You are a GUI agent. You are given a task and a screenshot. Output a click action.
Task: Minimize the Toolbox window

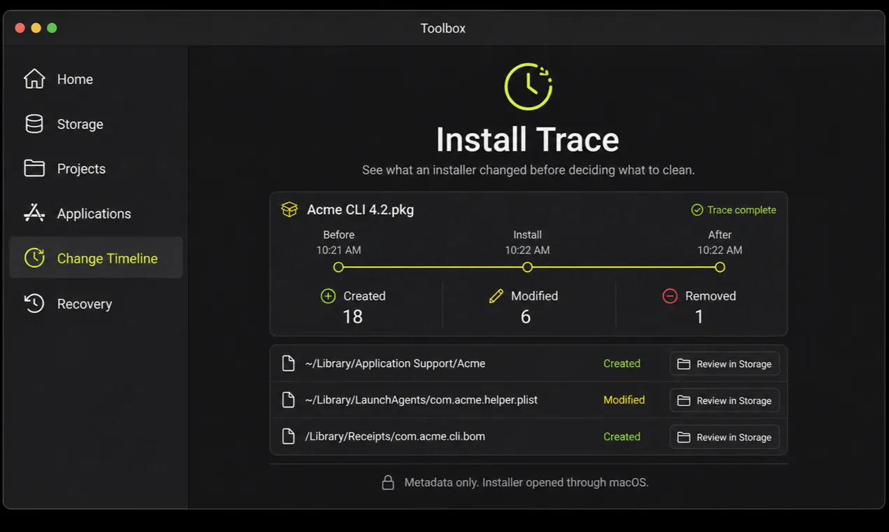[x=36, y=28]
